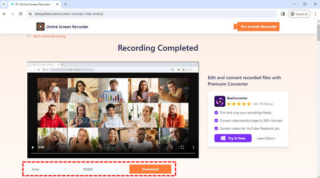Follow the Learn More link
The image size is (320, 178).
(x=266, y=138)
